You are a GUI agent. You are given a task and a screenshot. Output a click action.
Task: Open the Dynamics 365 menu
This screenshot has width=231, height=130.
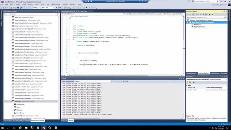click(x=56, y=5)
